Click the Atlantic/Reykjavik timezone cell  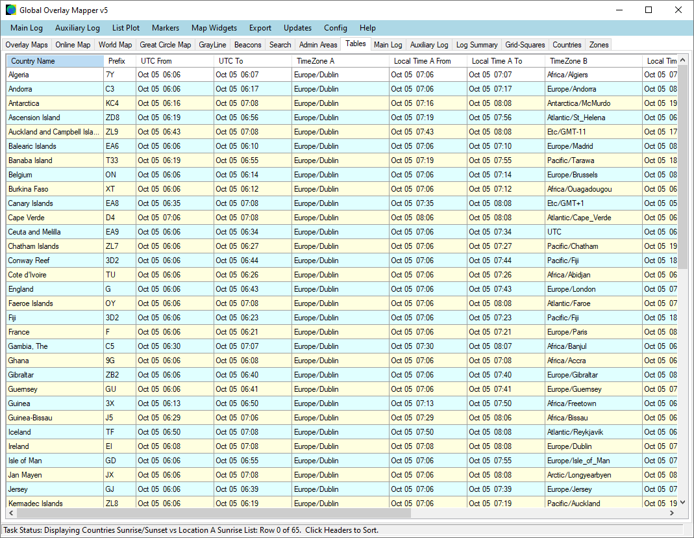(x=593, y=431)
